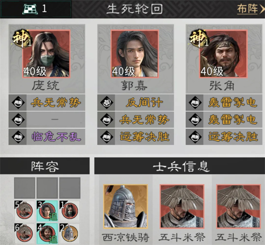Viewport: 265px width, 245px height.
Task: Click formation slot 2 helmet soldier token
Action: (70, 233)
